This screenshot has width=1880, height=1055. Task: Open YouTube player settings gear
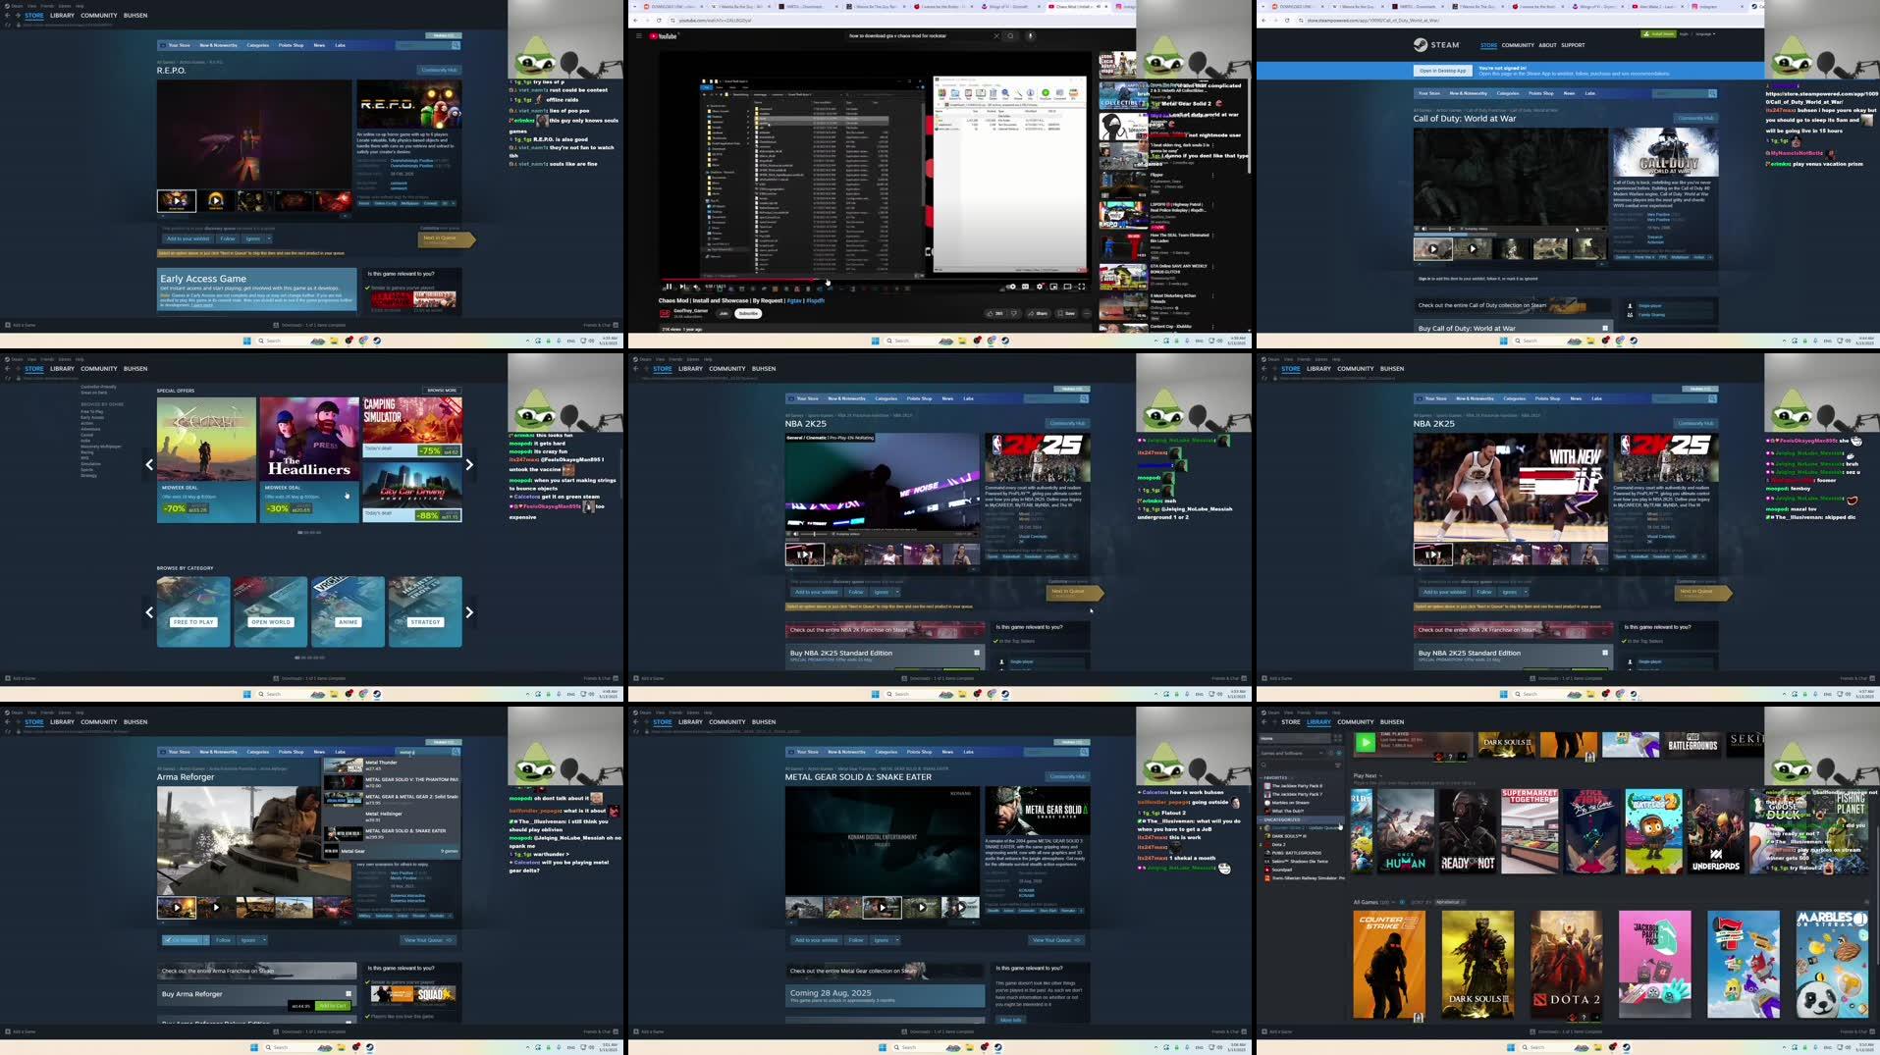tap(1039, 287)
